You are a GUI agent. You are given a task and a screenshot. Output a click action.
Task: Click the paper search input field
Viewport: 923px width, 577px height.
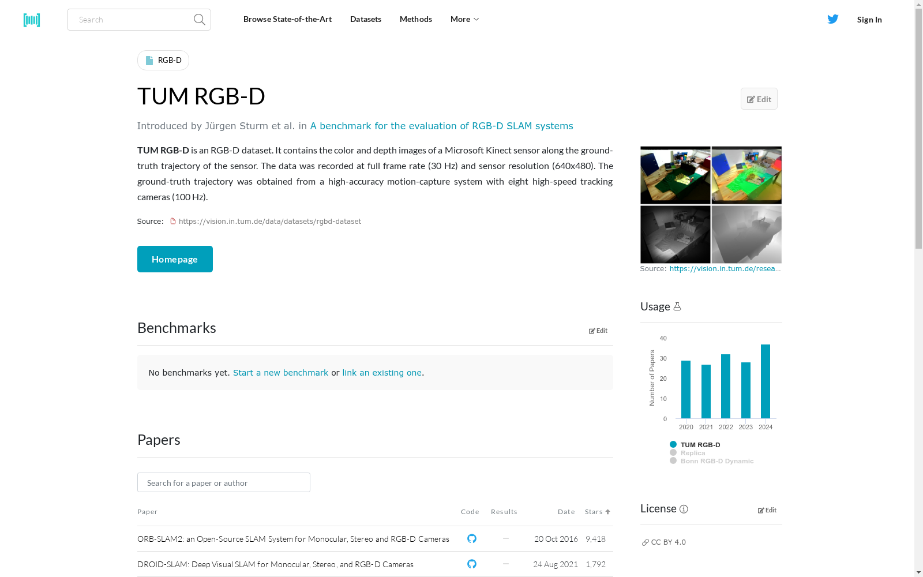coord(223,482)
